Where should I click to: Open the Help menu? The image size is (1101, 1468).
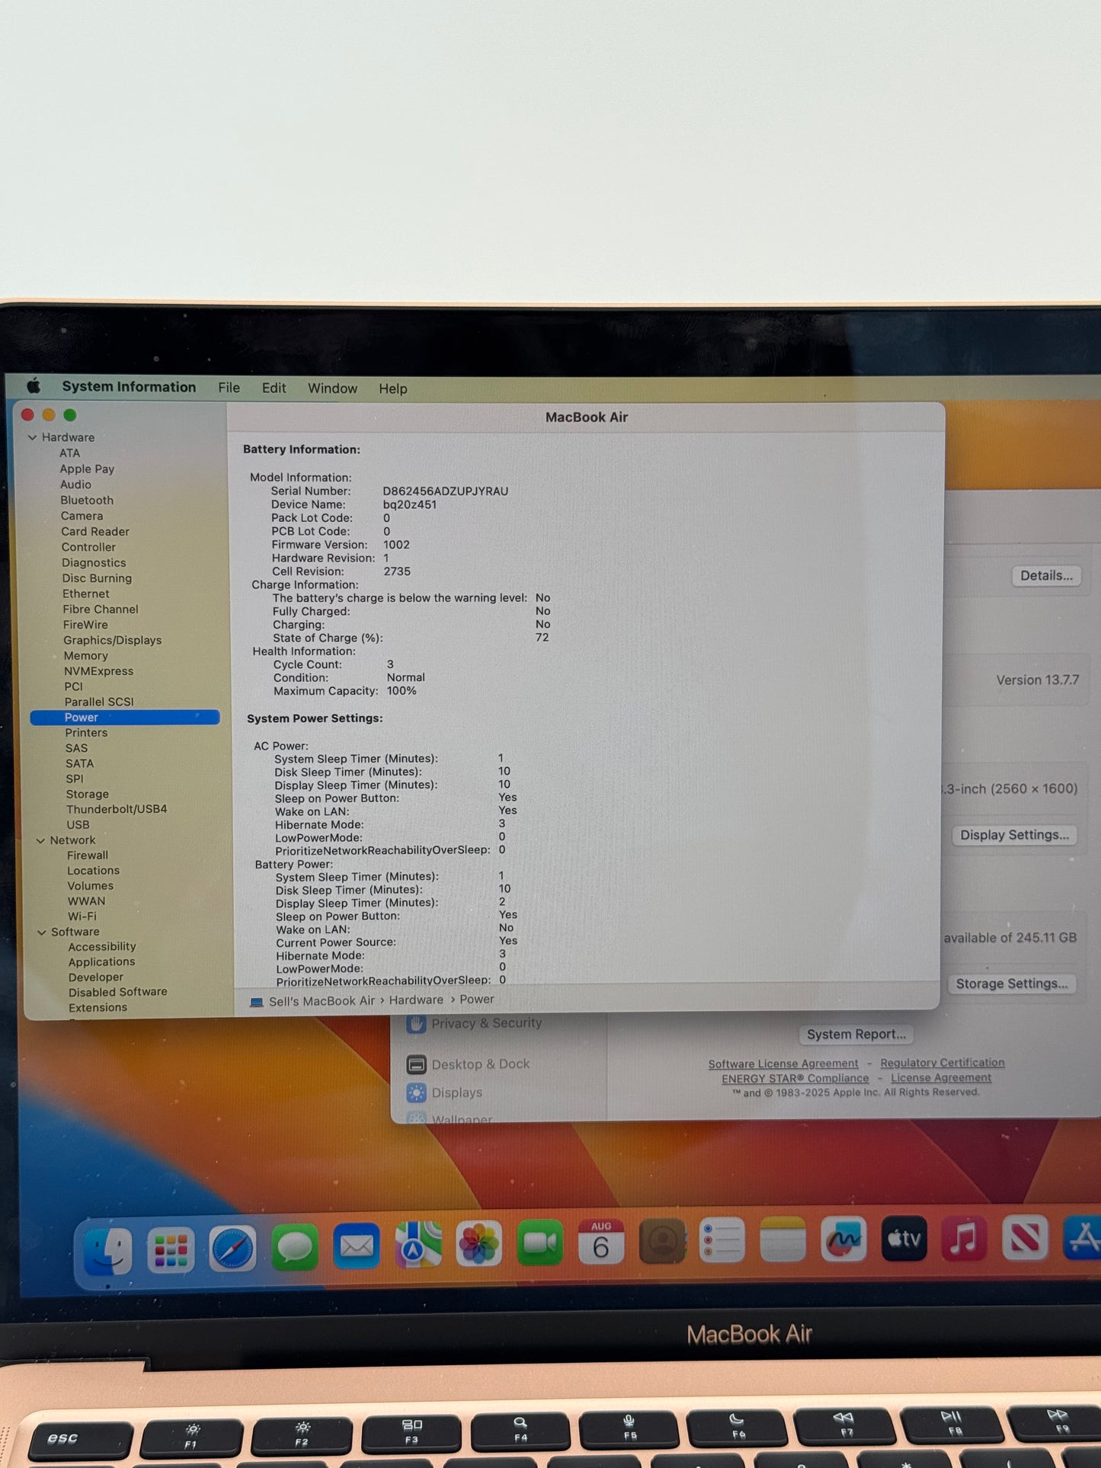(393, 389)
